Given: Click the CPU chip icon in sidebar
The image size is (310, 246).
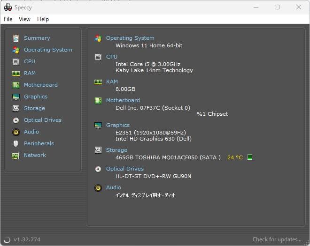Looking at the screenshot, I should coord(16,61).
